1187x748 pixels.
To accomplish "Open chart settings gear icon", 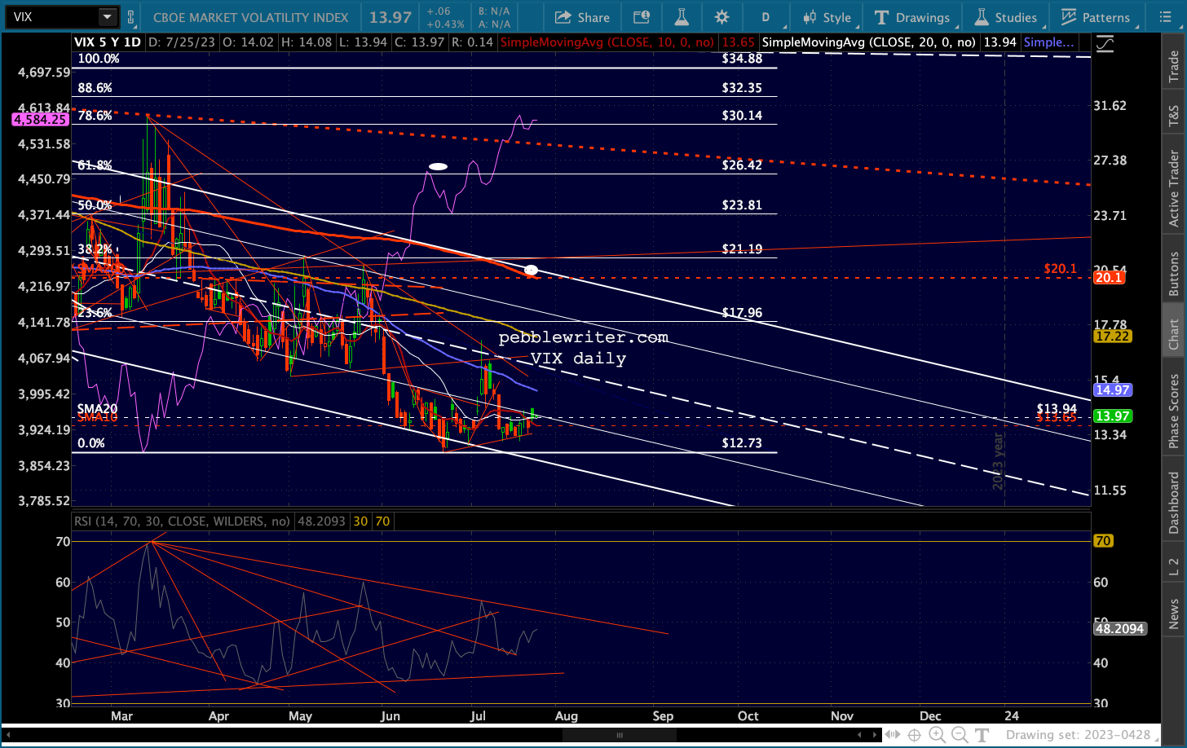I will coord(721,17).
